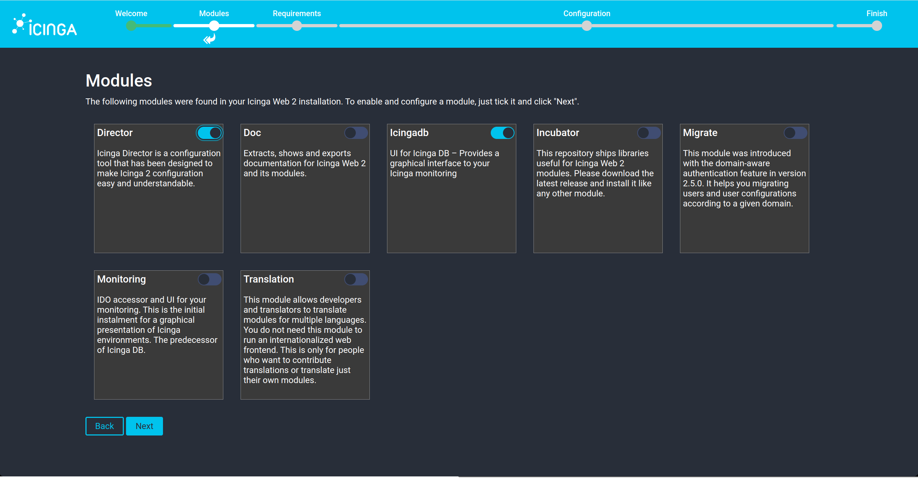Click 'IDO accessor and UI' description text
This screenshot has height=480, width=918.
[x=157, y=325]
